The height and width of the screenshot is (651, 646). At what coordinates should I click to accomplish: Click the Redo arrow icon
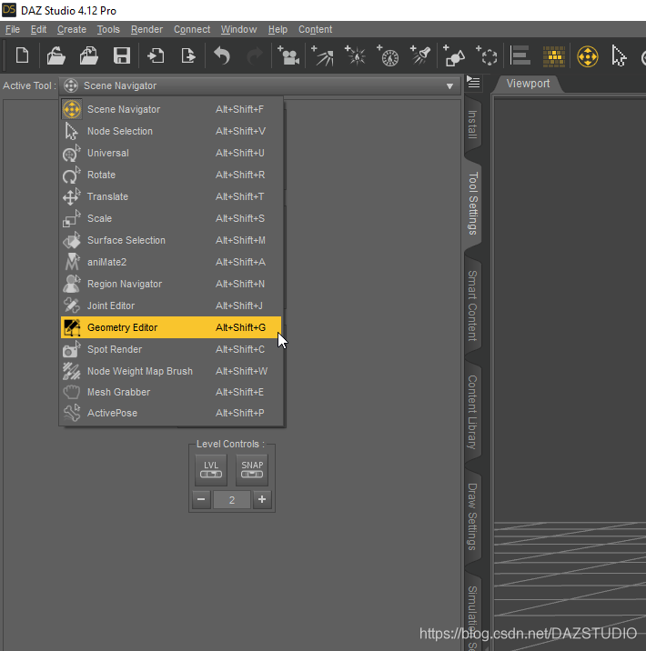tap(255, 55)
